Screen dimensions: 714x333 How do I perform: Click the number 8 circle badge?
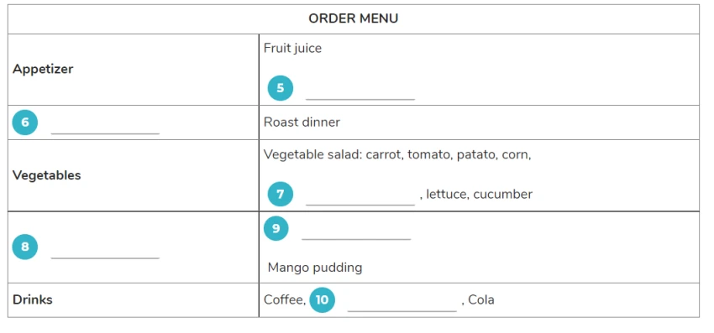pyautogui.click(x=24, y=247)
